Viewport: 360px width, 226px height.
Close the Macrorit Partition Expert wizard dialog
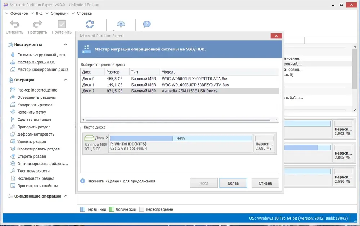(276, 36)
